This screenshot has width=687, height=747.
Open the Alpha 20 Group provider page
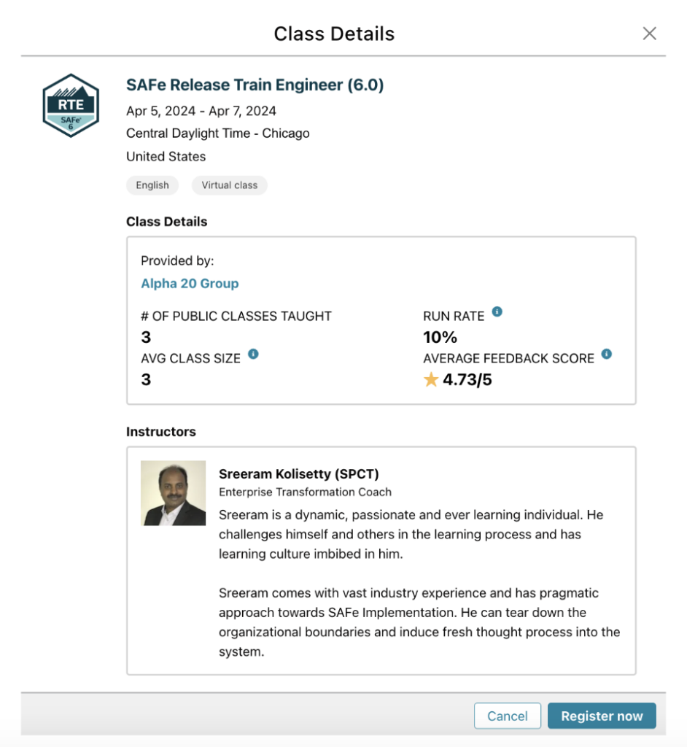tap(190, 283)
